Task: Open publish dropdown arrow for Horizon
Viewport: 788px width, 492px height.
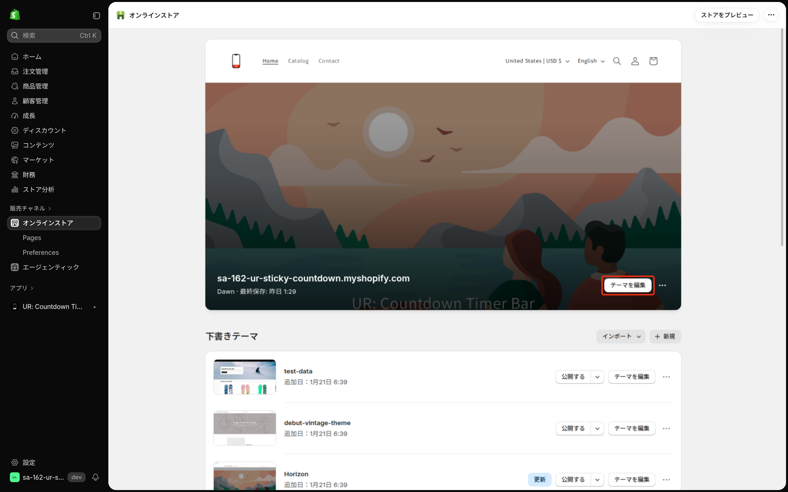Action: tap(597, 480)
